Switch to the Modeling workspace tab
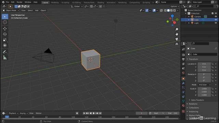This screenshot has height=123, width=219. click(x=55, y=2)
